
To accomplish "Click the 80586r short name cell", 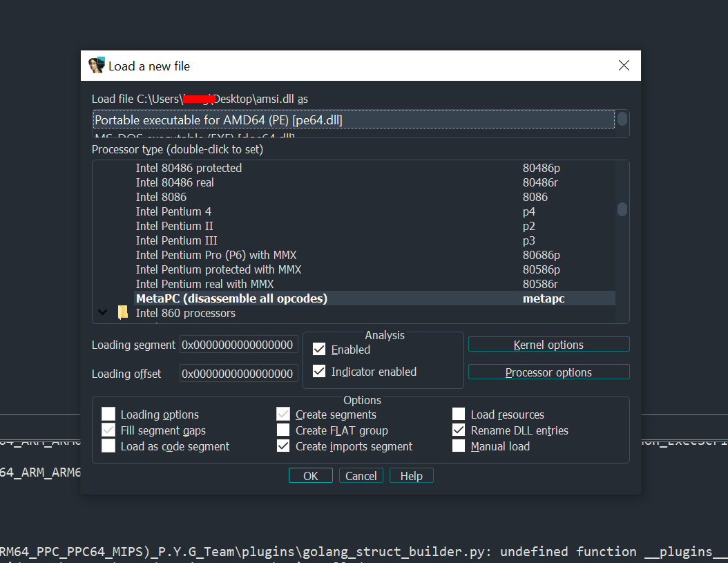I will click(540, 284).
